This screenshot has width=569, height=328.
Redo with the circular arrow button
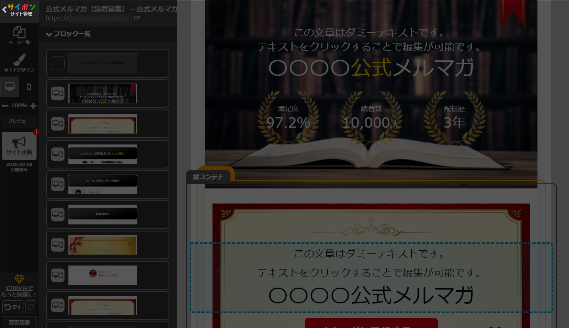(x=31, y=307)
